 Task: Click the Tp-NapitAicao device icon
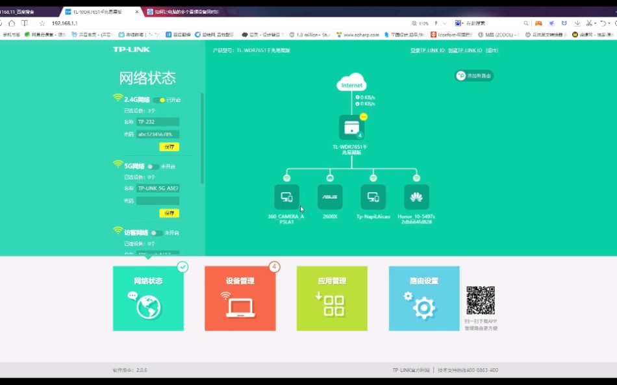click(373, 198)
